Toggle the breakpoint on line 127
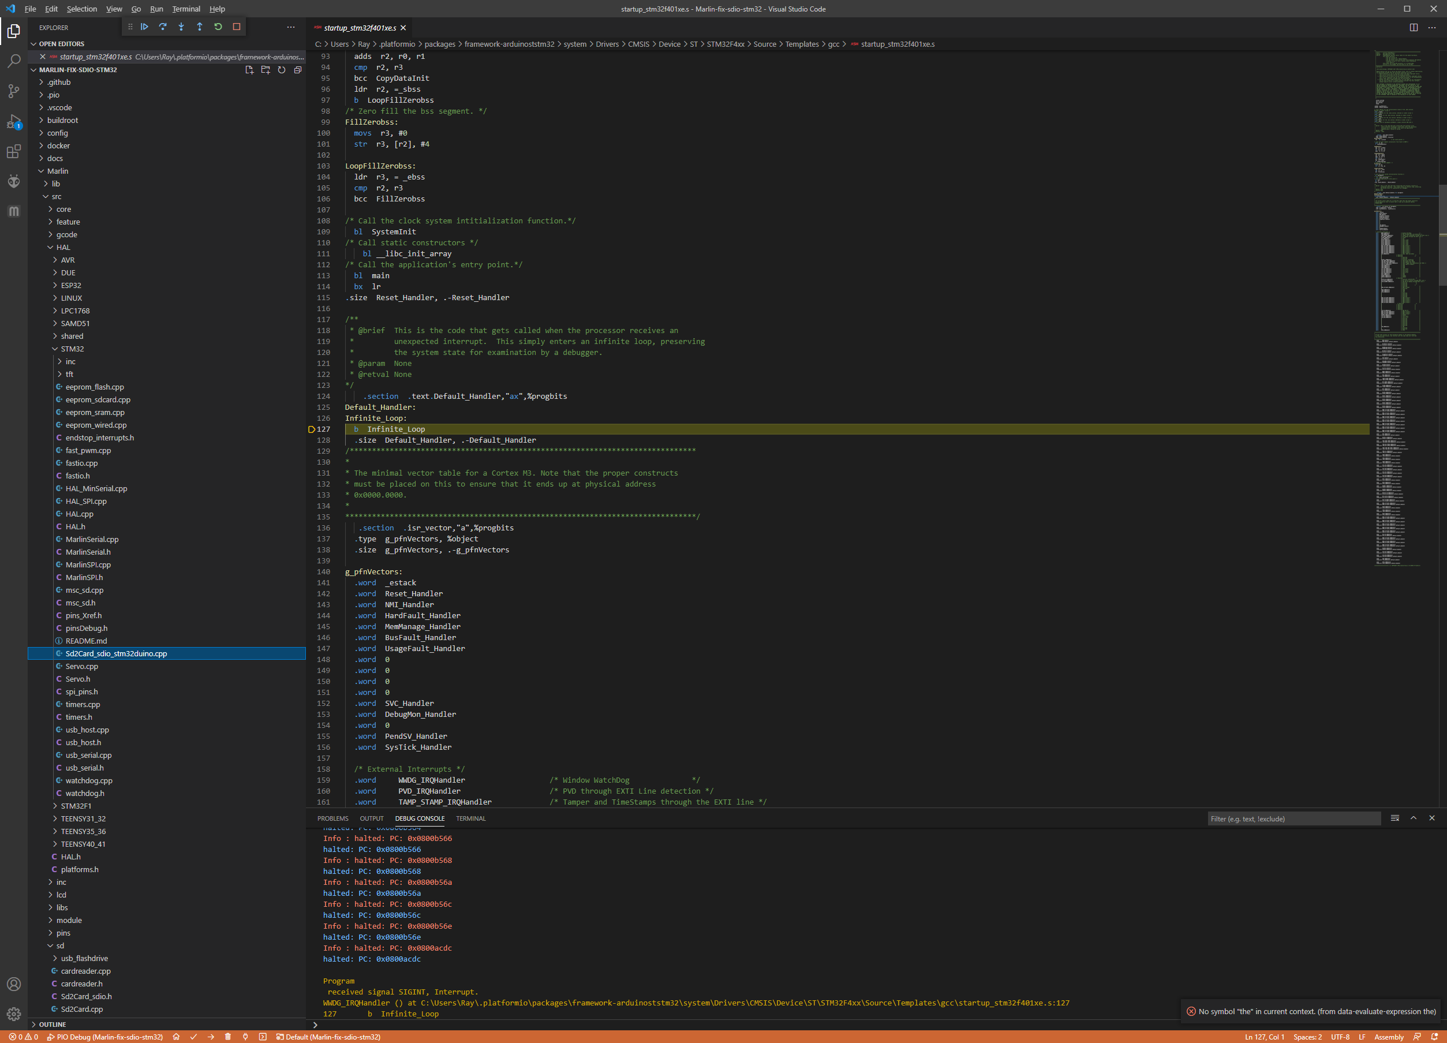This screenshot has height=1043, width=1447. coord(312,429)
